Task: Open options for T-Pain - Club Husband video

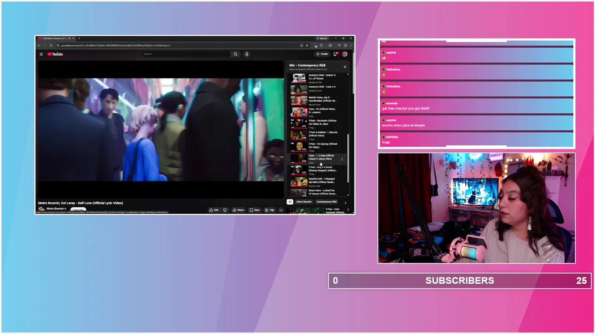Action: (x=348, y=211)
